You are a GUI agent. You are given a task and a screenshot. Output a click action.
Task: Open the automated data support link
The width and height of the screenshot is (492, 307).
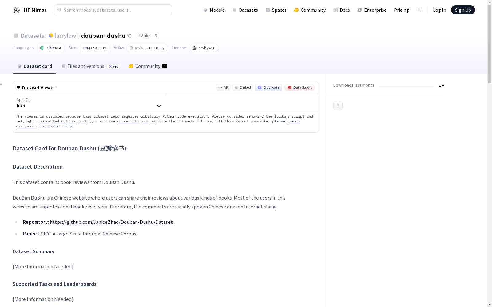(x=63, y=121)
